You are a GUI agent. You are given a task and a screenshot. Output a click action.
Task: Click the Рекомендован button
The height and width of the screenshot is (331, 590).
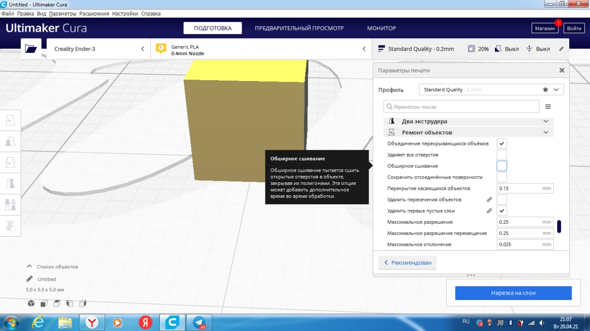(x=407, y=263)
